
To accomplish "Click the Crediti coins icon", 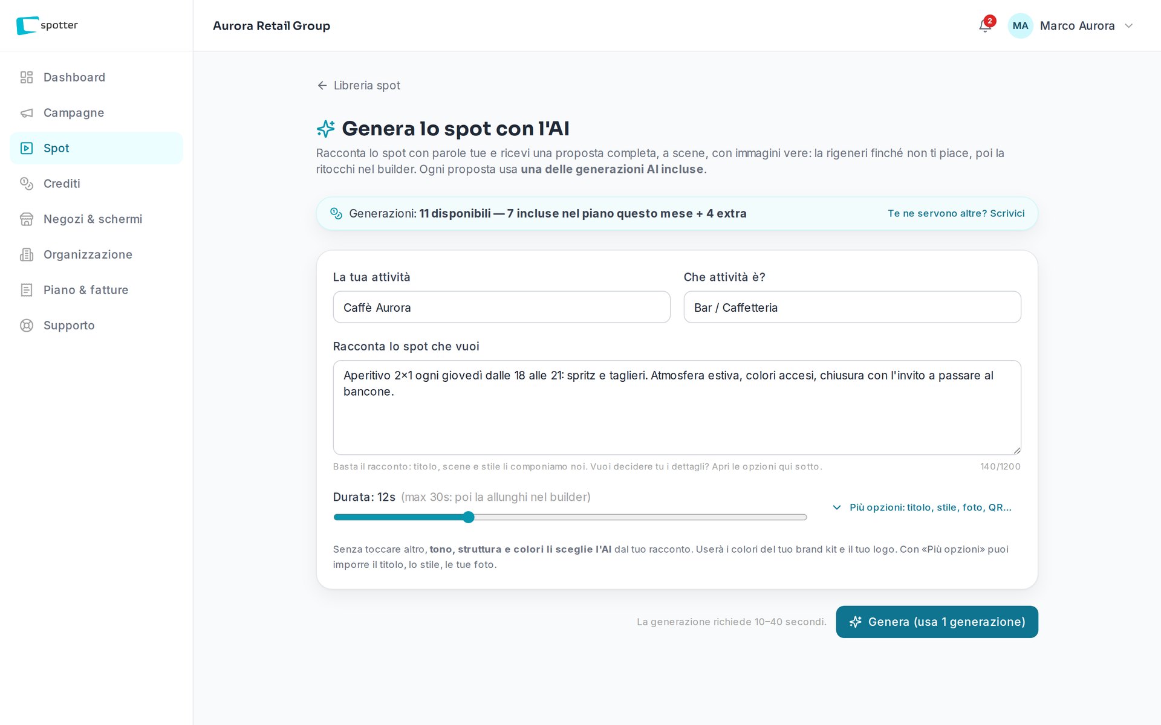I will pos(27,184).
